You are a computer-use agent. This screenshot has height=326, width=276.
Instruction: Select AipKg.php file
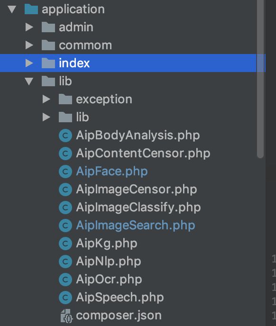point(107,244)
